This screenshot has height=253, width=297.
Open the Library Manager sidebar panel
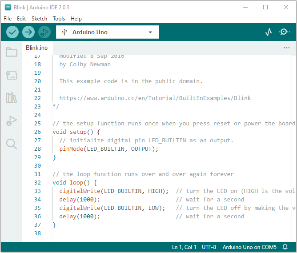coord(12,98)
